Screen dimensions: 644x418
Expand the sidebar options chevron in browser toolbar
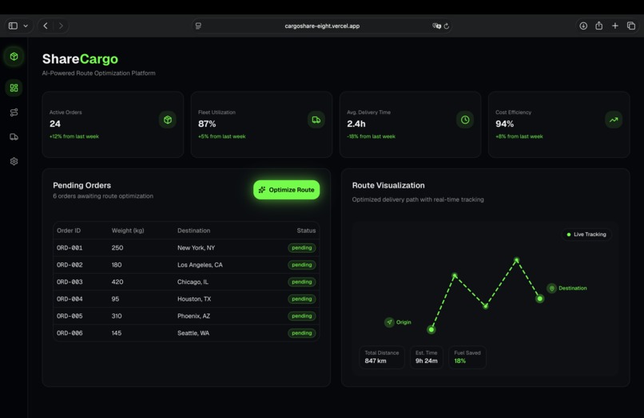(x=26, y=26)
